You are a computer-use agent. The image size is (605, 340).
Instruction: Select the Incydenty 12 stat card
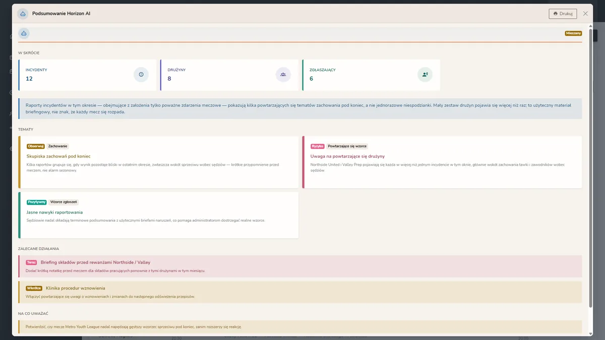tap(87, 75)
